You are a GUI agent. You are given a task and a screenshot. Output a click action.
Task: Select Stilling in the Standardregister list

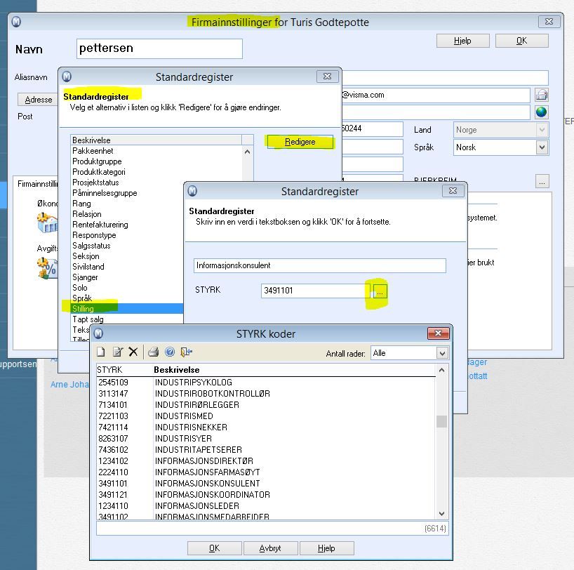click(127, 309)
